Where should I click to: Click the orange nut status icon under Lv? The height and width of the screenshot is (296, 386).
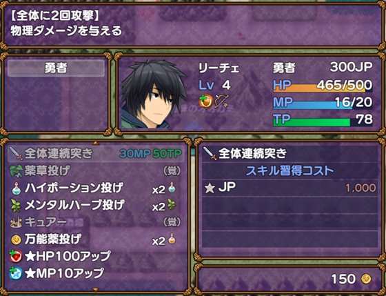point(206,101)
